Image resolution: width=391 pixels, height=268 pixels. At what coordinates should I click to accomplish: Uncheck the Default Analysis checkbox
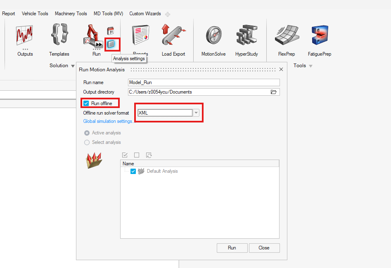tap(133, 172)
